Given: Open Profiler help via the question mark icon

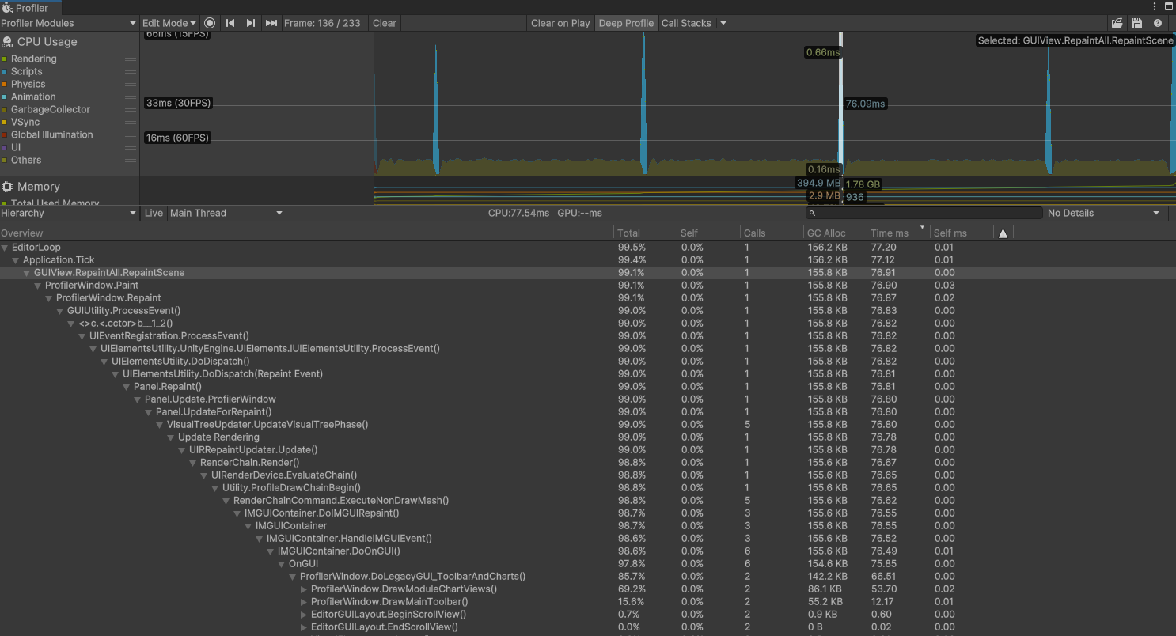Looking at the screenshot, I should 1157,23.
